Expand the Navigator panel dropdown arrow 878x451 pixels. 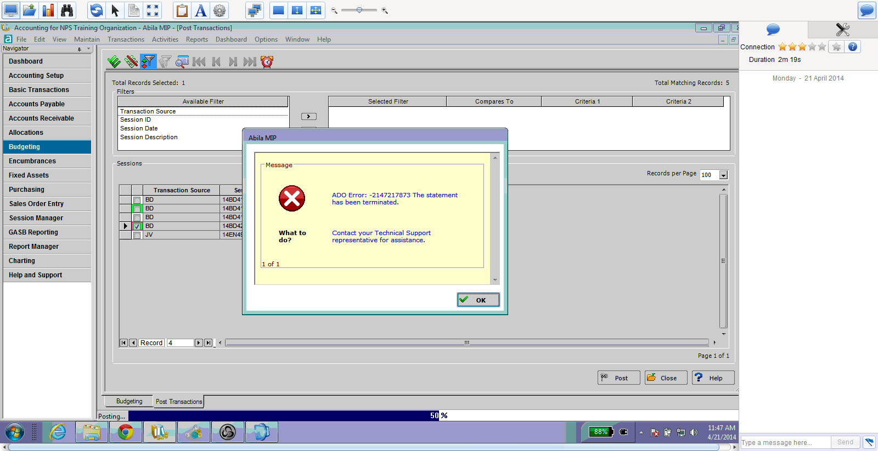(88, 49)
